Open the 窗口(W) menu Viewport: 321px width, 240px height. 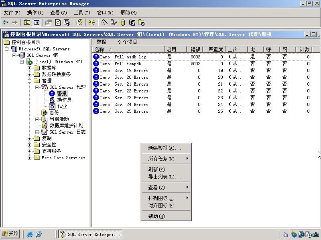click(x=105, y=13)
